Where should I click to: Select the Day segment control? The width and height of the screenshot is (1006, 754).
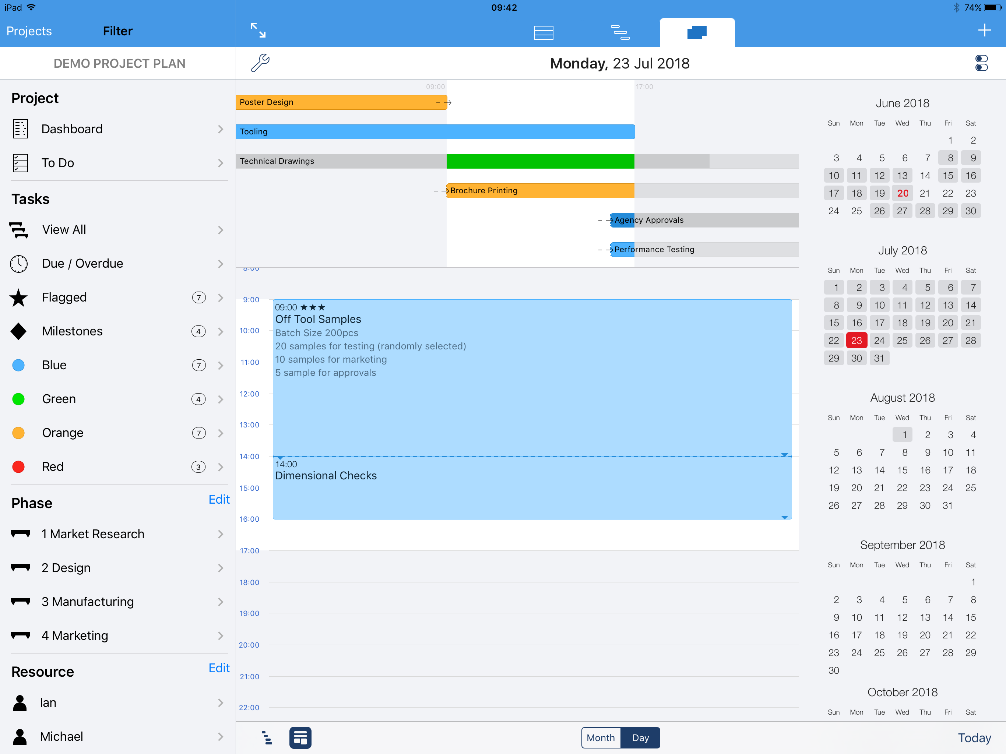pos(640,738)
